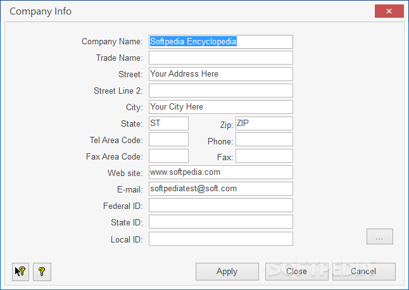Viewport: 409px width, 290px height.
Task: Click the Local ID label
Action: pos(127,239)
